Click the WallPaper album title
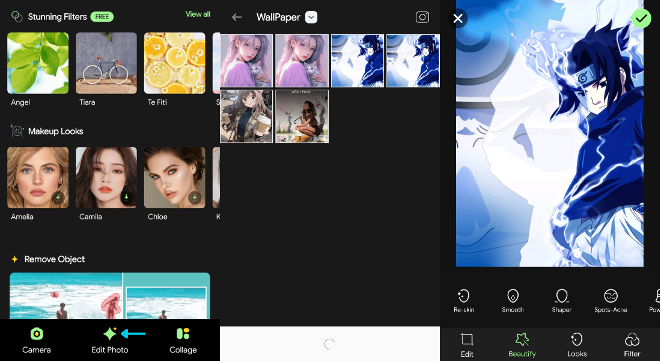This screenshot has width=661, height=361. tap(278, 17)
